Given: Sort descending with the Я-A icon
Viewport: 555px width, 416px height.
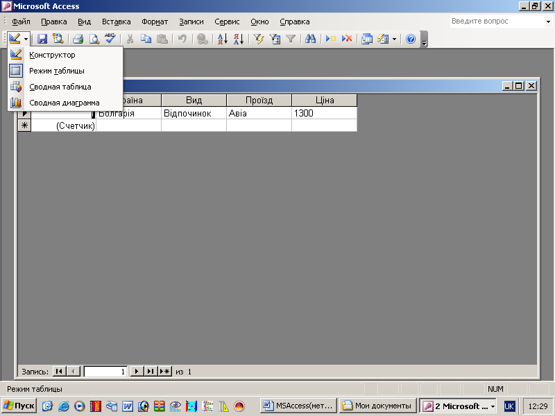Looking at the screenshot, I should click(x=239, y=39).
